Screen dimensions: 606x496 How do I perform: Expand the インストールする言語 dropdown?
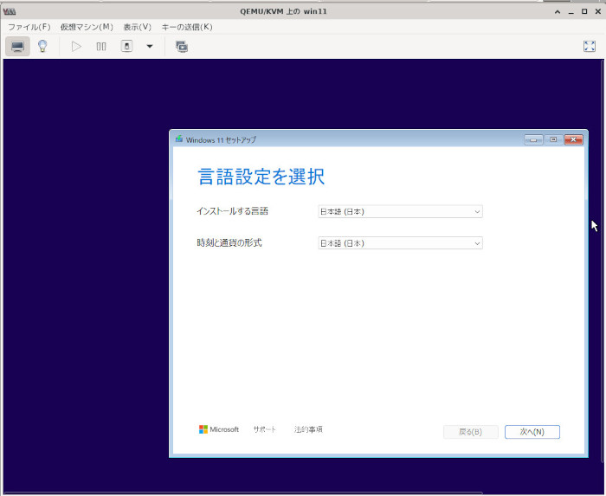coord(400,212)
